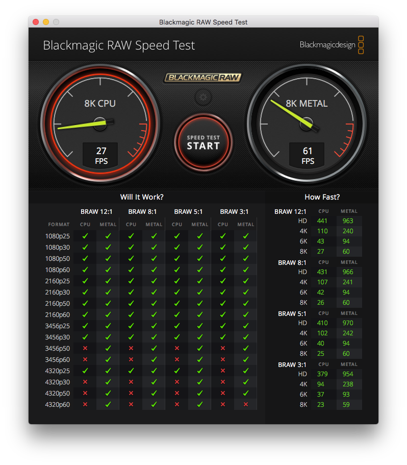Click the 2160p30 format row label
Screen dimensions: 407x465
coord(58,292)
